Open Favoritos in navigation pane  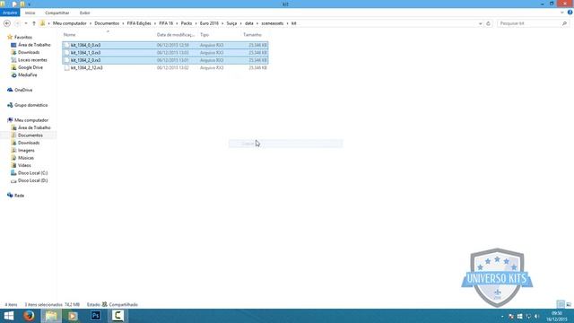coord(23,38)
